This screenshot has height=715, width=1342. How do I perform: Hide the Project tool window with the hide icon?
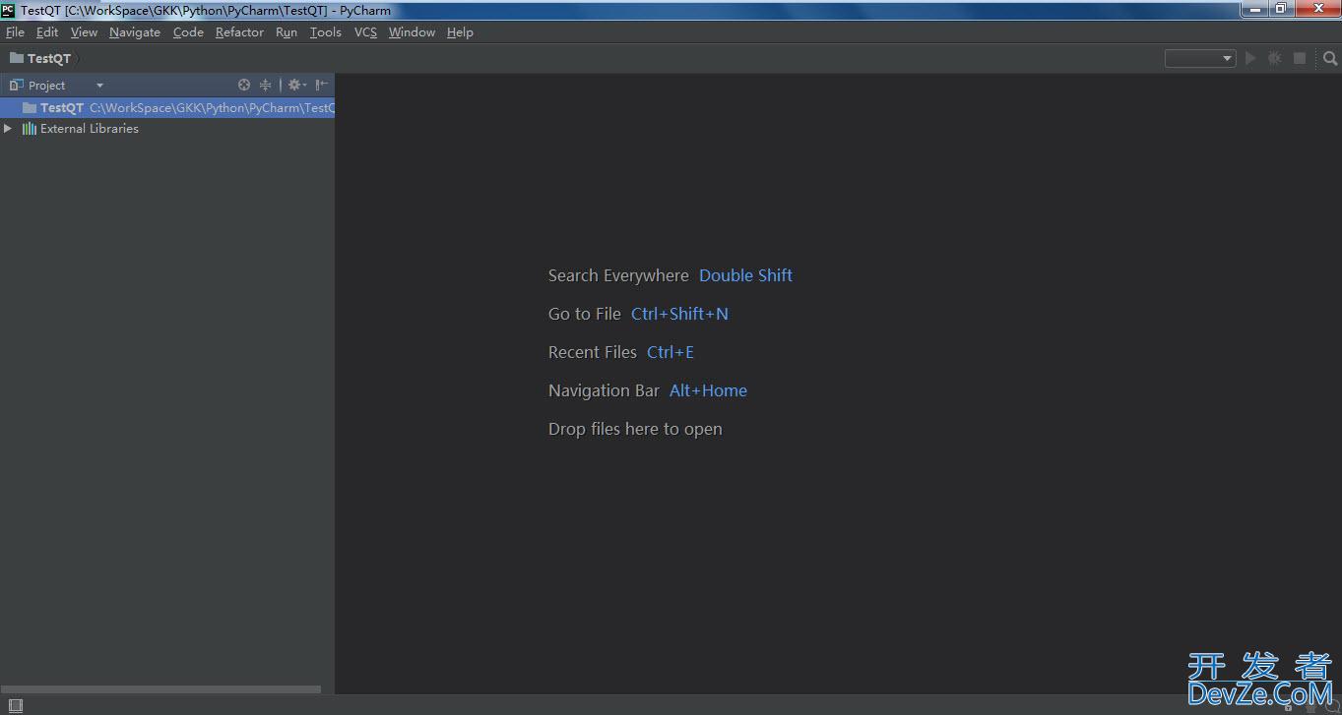[322, 85]
